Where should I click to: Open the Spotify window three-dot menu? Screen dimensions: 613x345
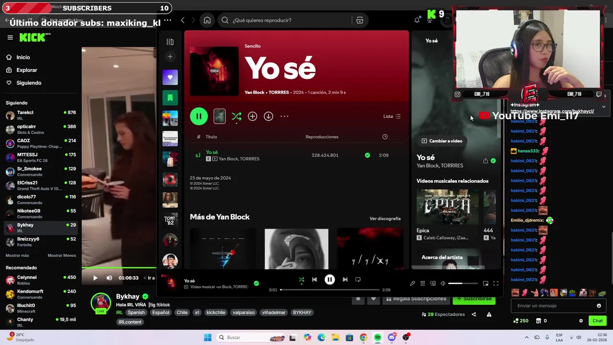pos(167,20)
